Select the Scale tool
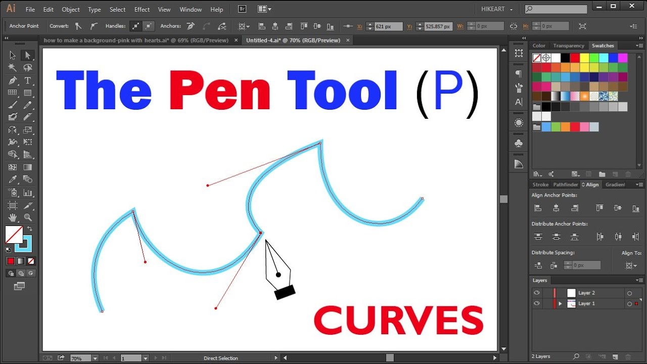The height and width of the screenshot is (364, 647). tap(28, 129)
